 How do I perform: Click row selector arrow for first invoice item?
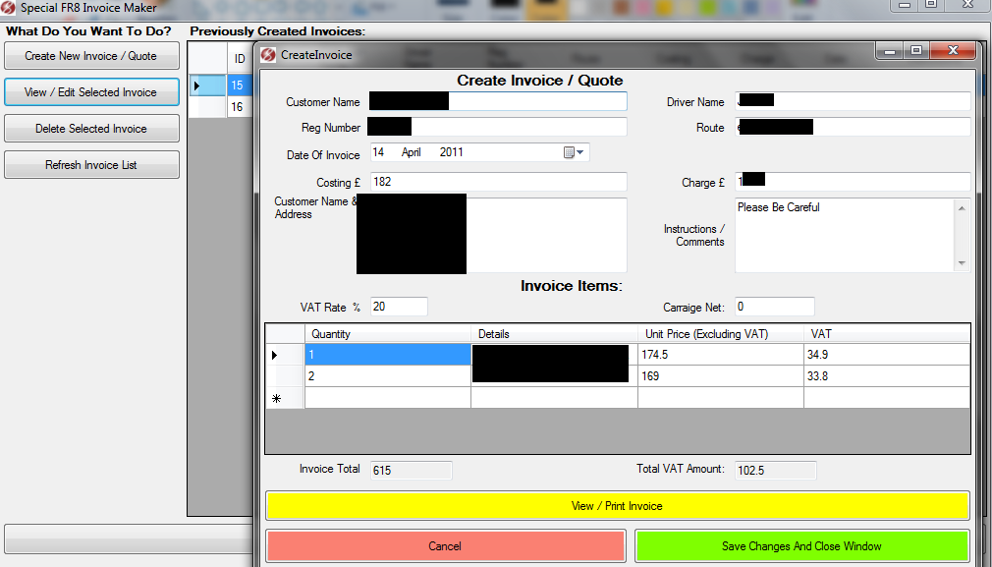coord(275,355)
